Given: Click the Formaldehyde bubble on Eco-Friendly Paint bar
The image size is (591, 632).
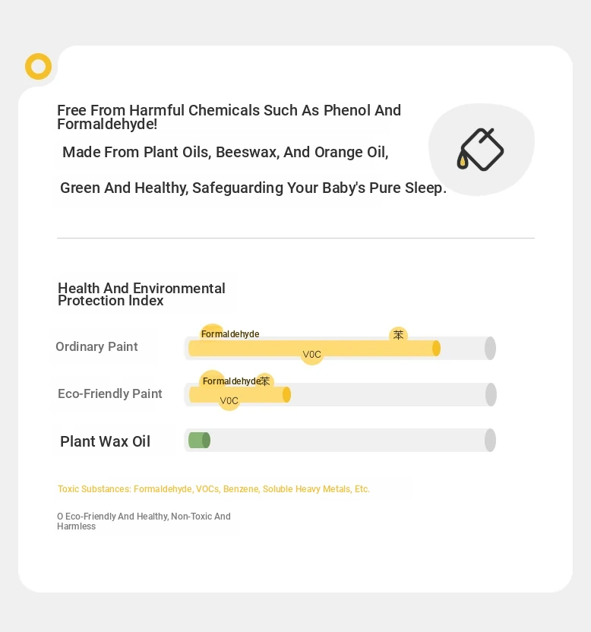Looking at the screenshot, I should coord(232,381).
